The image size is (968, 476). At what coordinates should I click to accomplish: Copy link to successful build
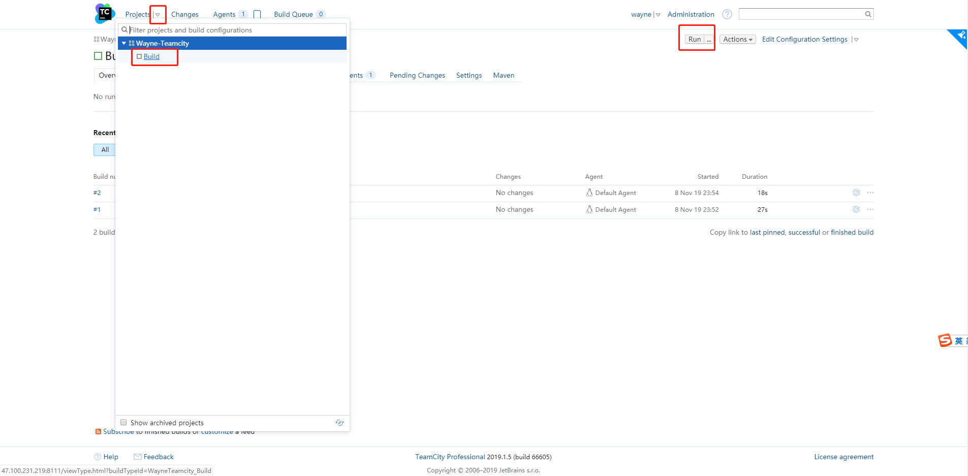pos(804,232)
